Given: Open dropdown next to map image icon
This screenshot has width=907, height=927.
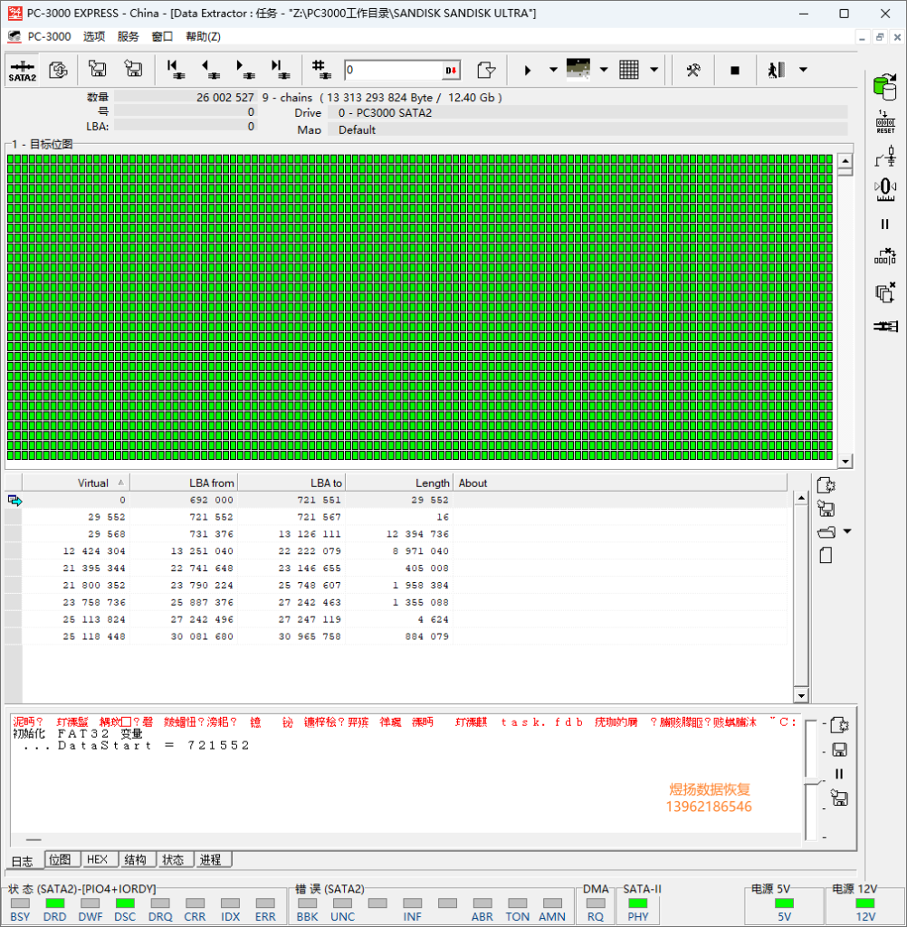Looking at the screenshot, I should pyautogui.click(x=604, y=70).
